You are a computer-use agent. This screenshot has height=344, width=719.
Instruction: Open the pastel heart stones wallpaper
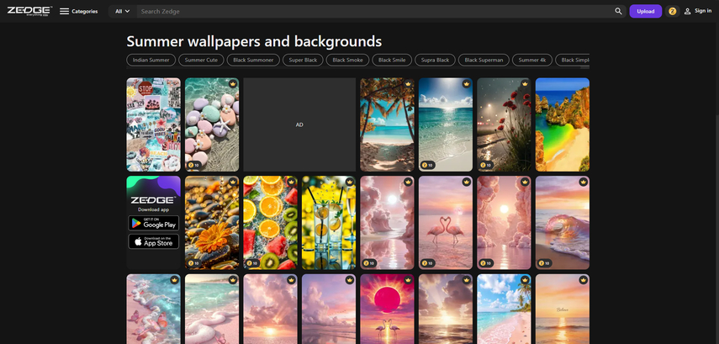(211, 124)
